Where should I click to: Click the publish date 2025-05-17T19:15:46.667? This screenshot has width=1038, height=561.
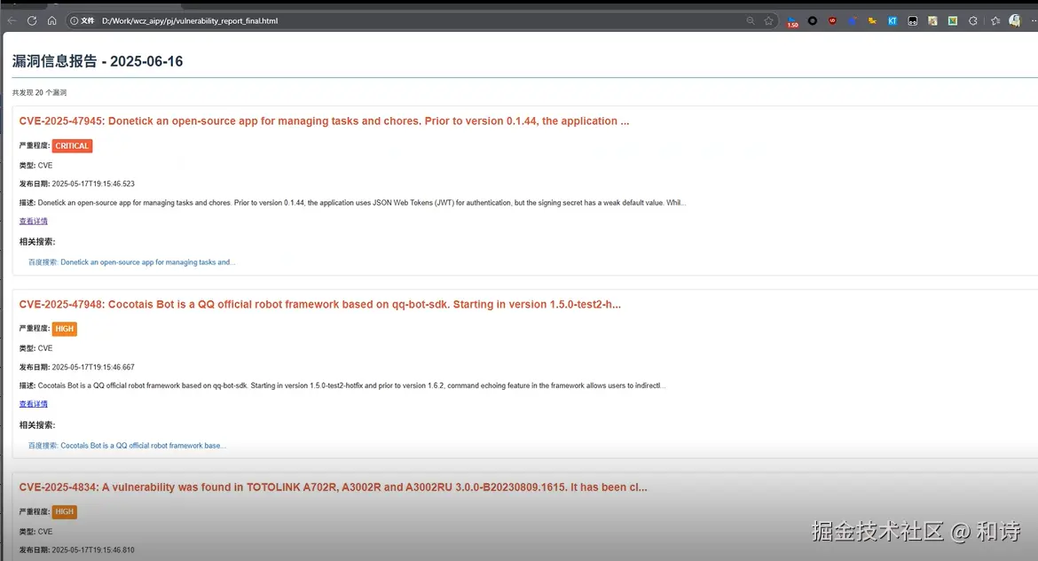pyautogui.click(x=93, y=367)
